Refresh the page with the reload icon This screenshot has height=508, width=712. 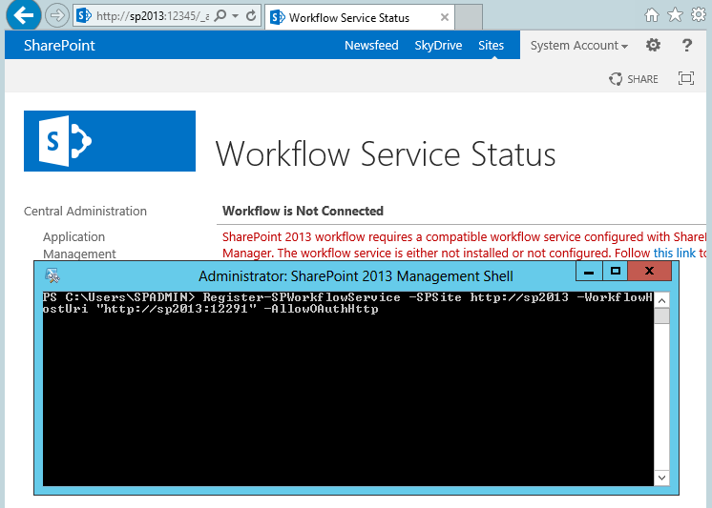(251, 16)
